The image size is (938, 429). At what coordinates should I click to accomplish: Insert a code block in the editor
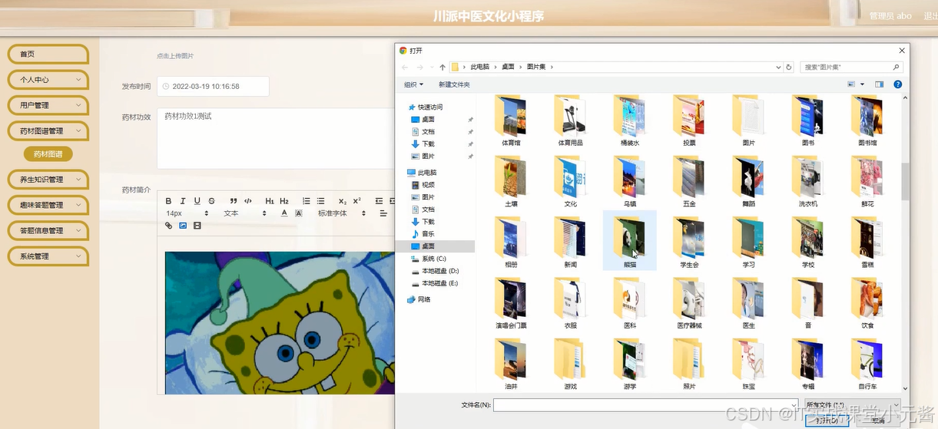click(x=248, y=201)
